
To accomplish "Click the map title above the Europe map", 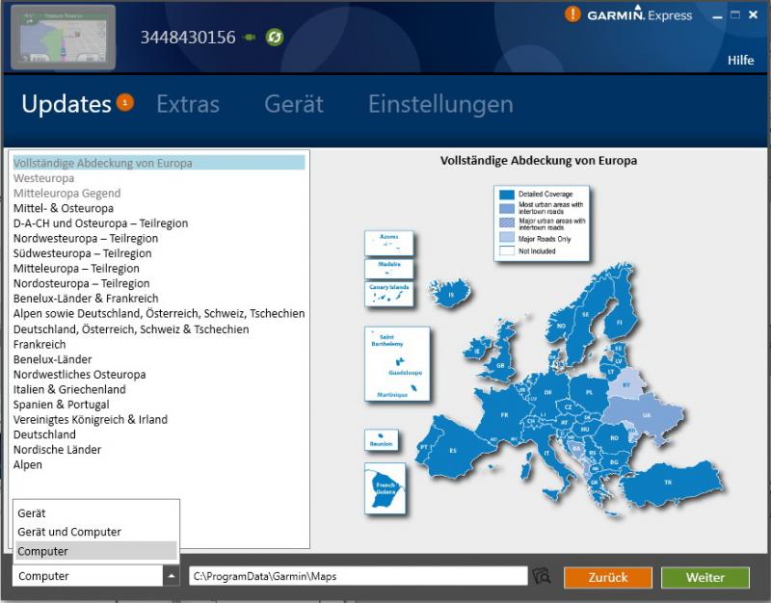I will pos(539,161).
